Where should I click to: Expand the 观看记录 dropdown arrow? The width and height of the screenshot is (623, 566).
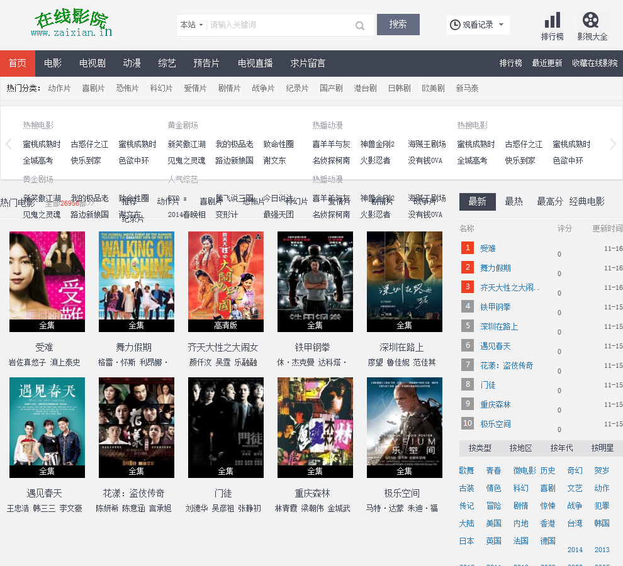pyautogui.click(x=502, y=25)
